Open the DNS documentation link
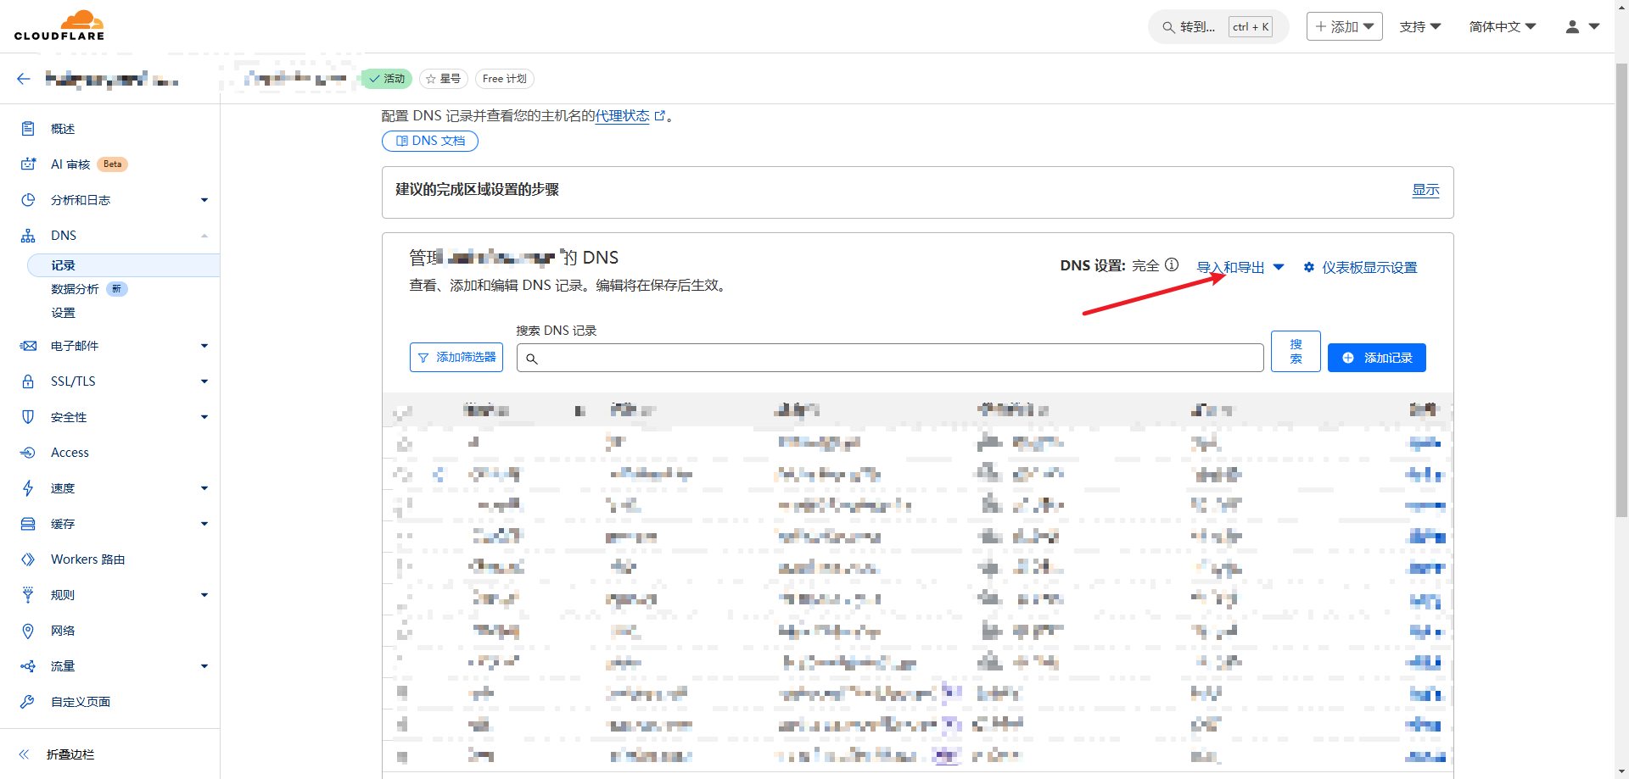Image resolution: width=1629 pixels, height=779 pixels. (x=430, y=141)
